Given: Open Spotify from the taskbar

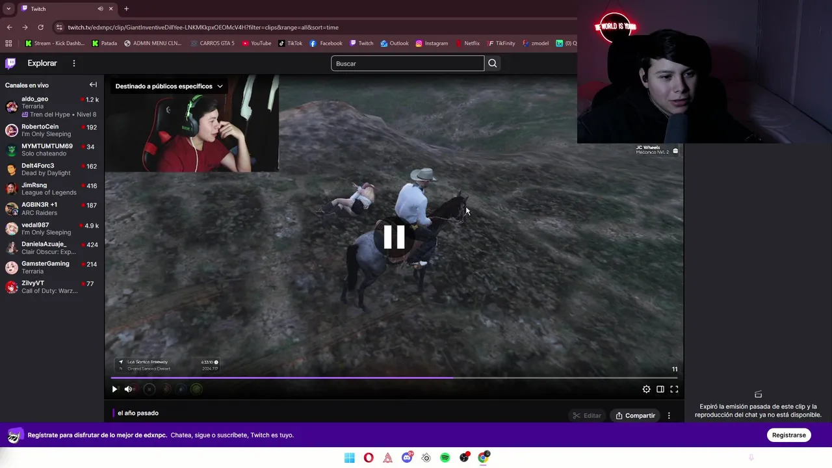Looking at the screenshot, I should point(445,458).
